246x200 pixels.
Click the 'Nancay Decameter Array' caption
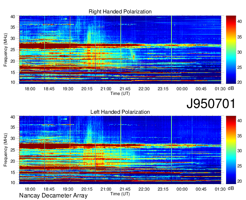coord(53,196)
